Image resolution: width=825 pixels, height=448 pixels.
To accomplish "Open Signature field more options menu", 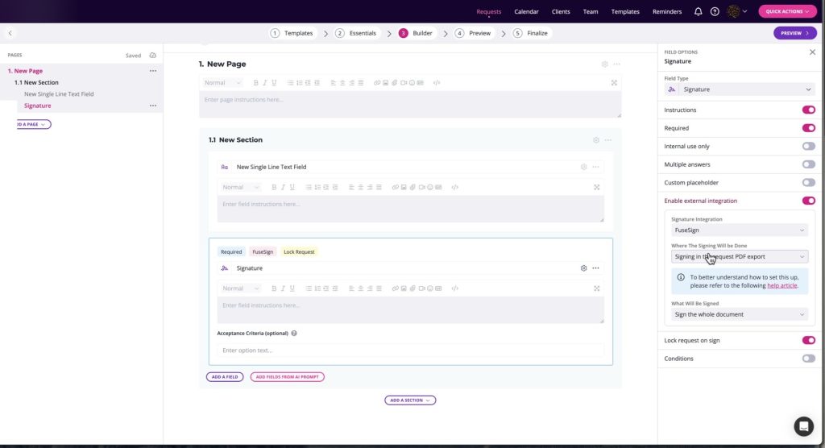I will 595,268.
